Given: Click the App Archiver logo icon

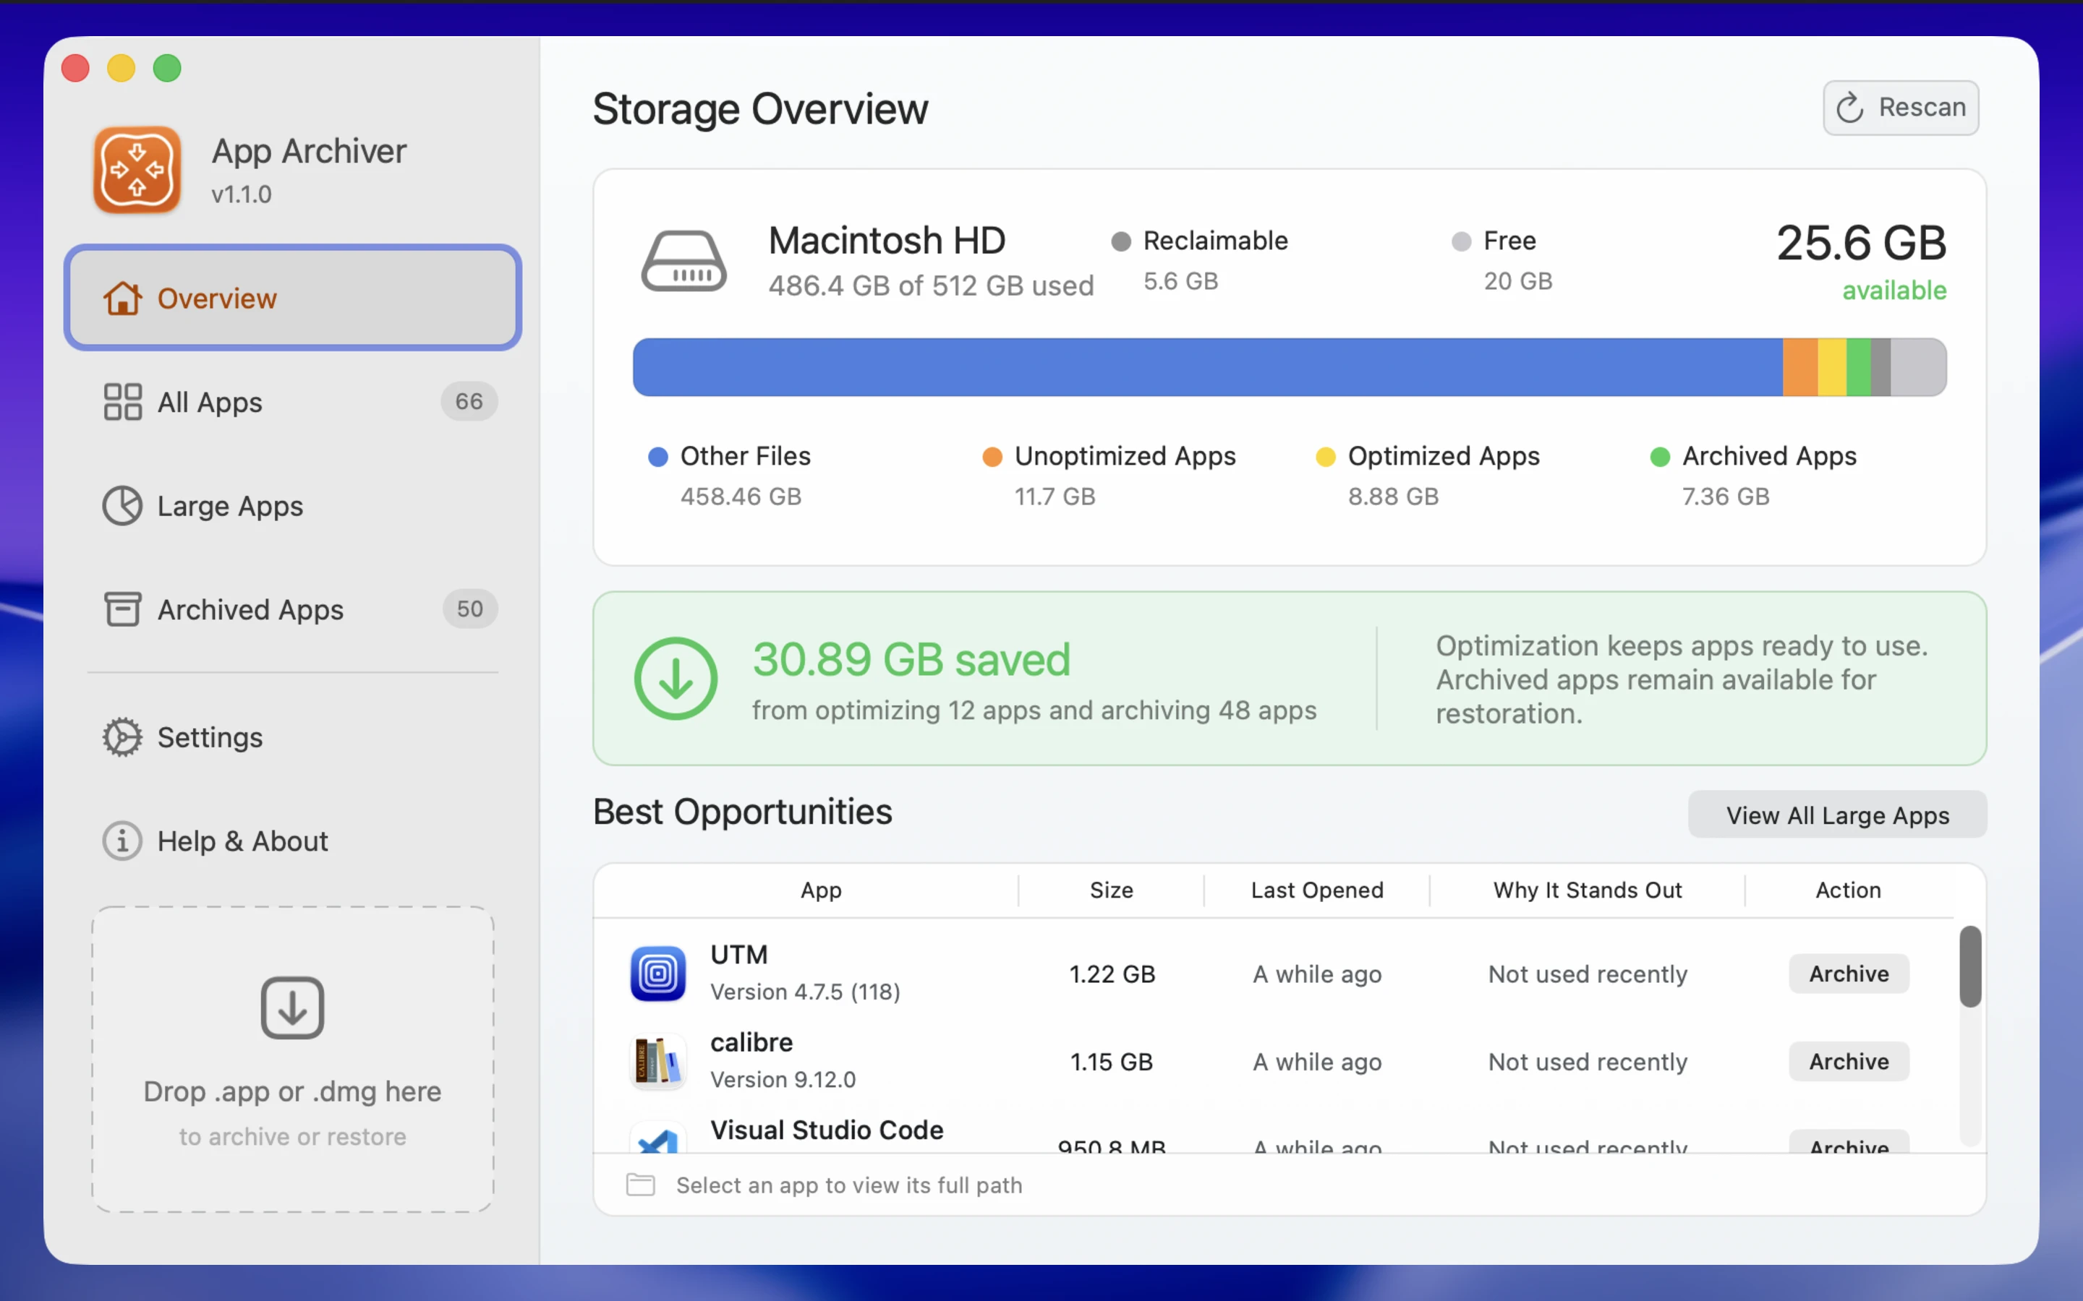Looking at the screenshot, I should point(137,170).
